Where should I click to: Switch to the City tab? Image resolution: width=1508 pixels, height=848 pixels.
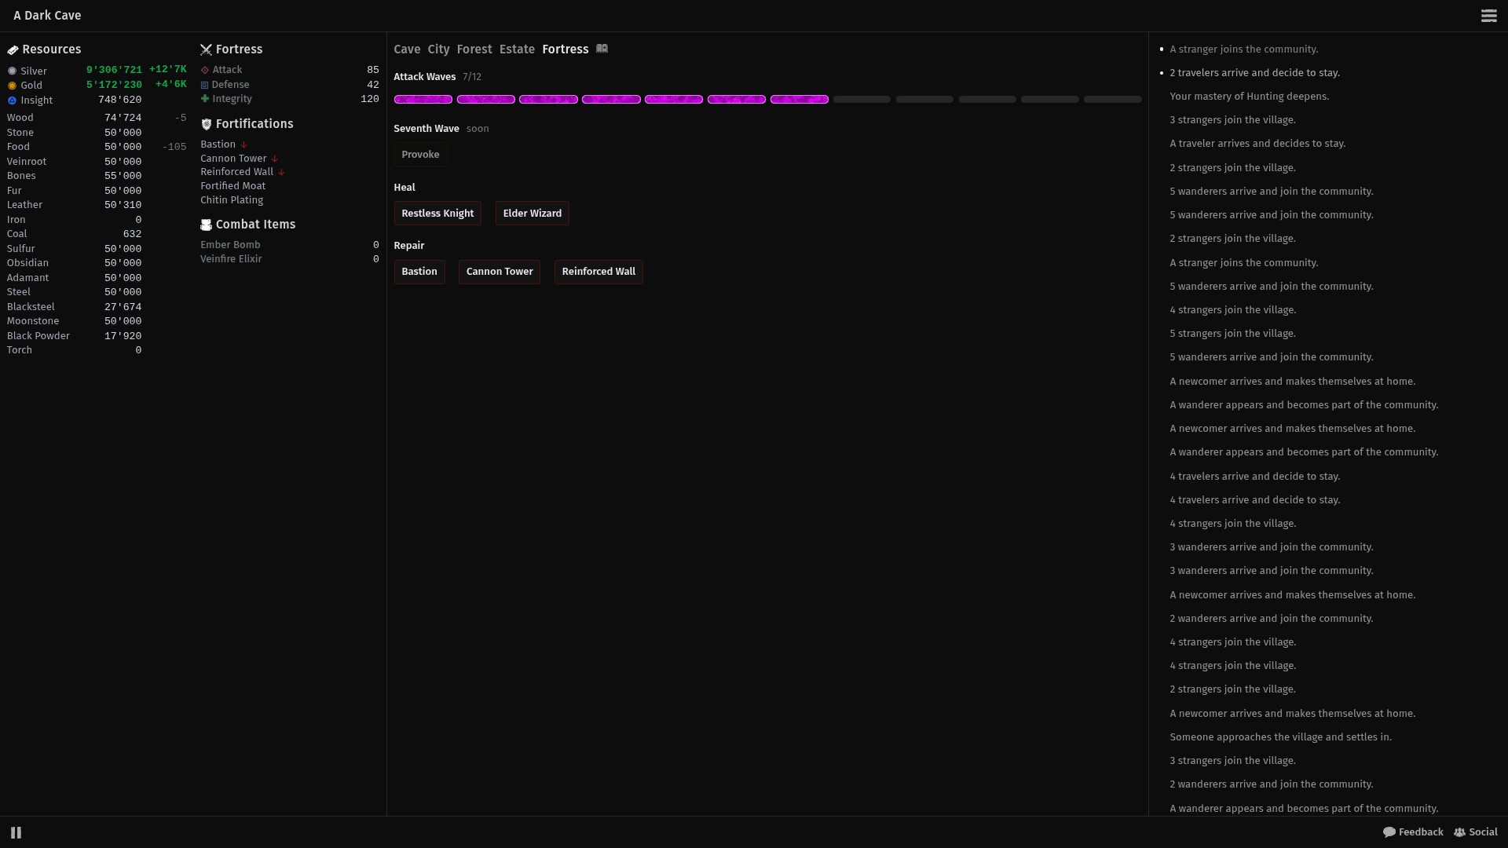438,49
